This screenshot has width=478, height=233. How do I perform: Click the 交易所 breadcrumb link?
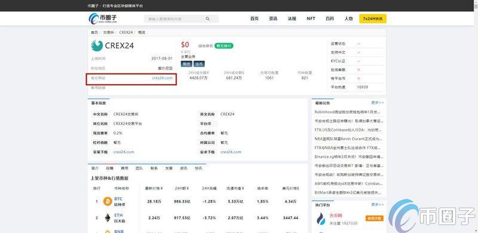click(108, 32)
